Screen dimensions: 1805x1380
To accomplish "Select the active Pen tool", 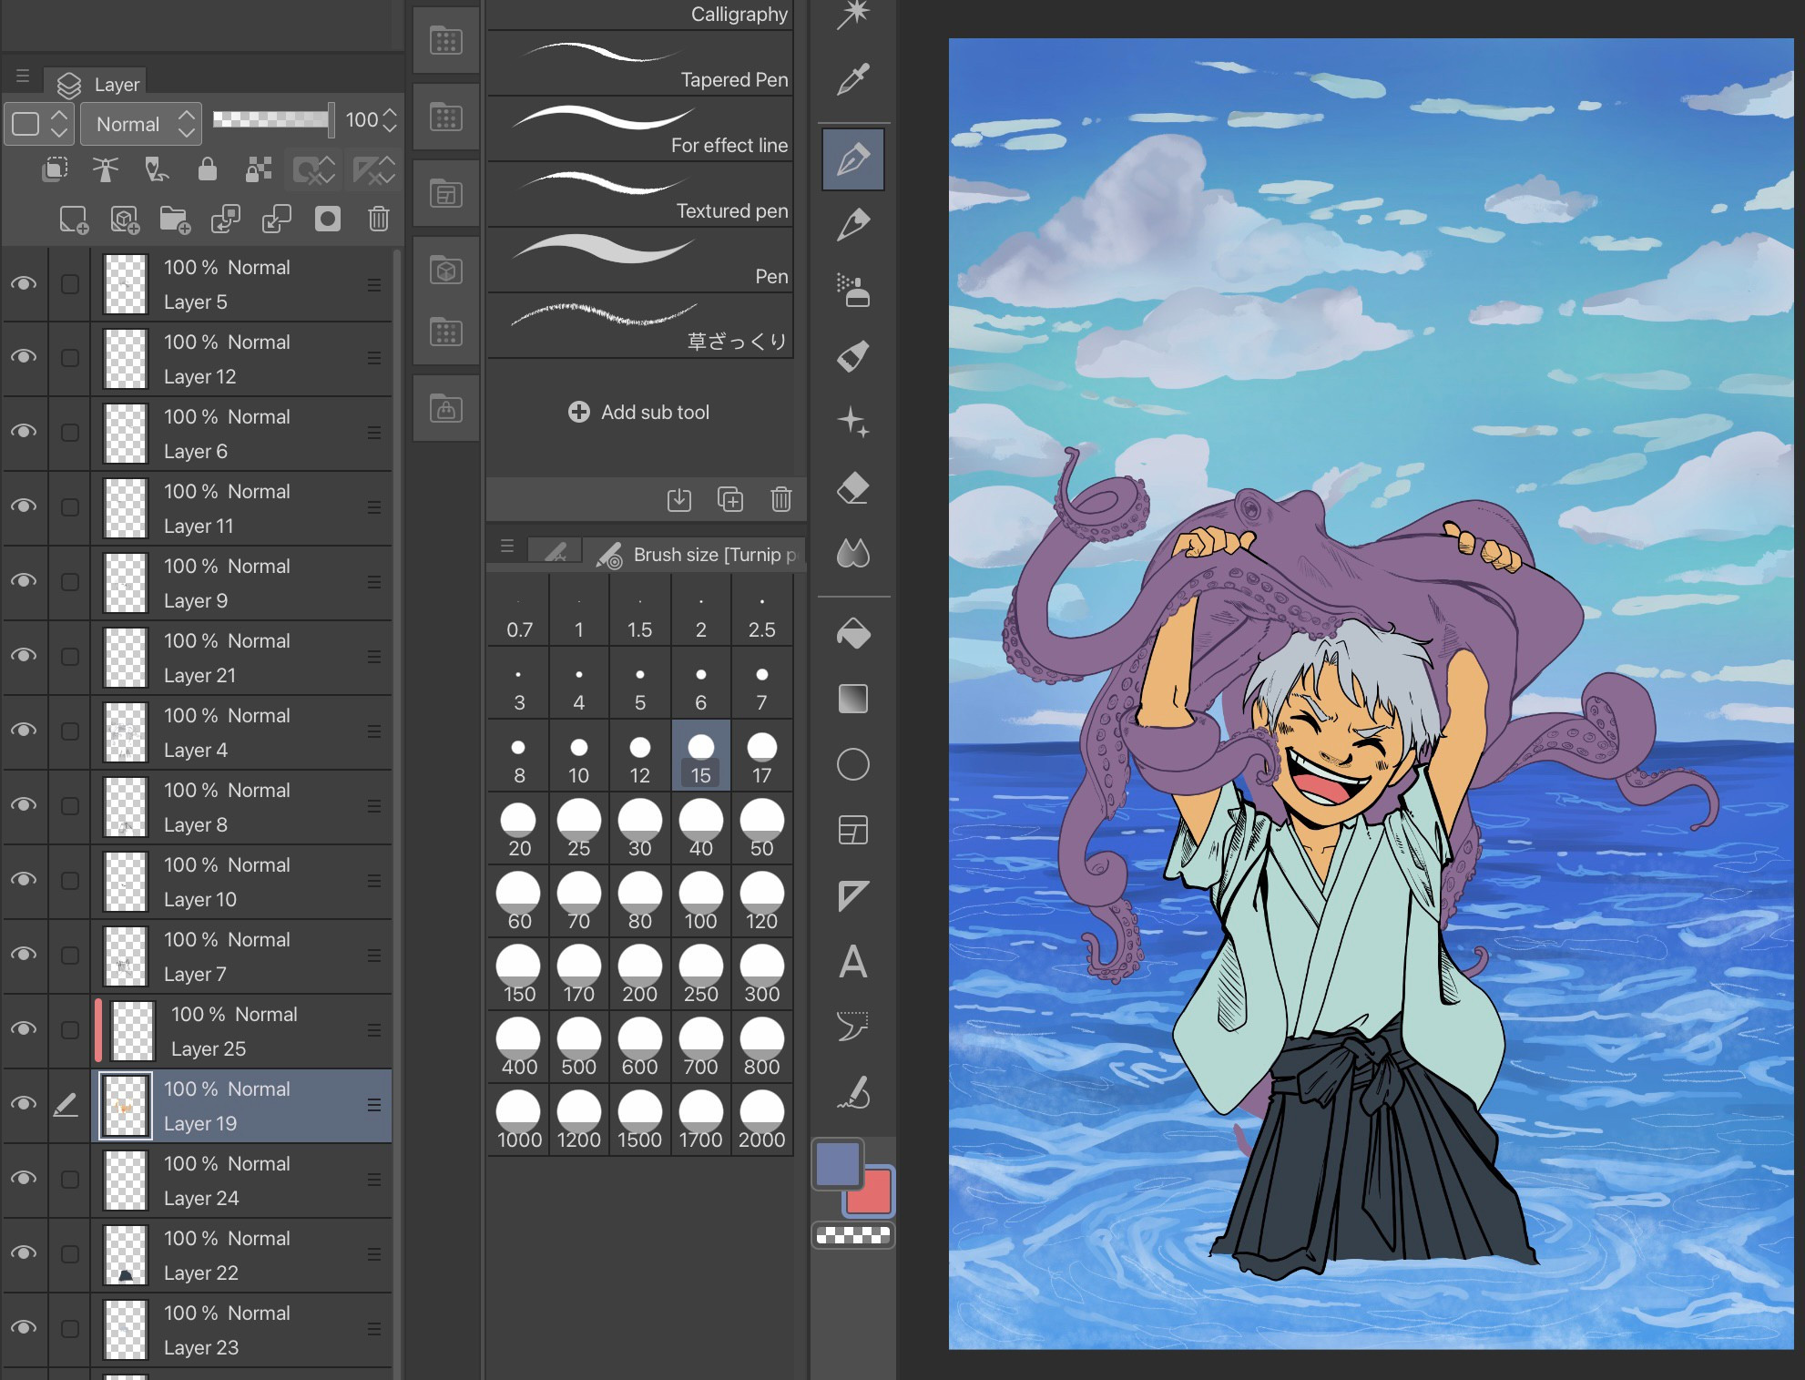I will [x=853, y=159].
